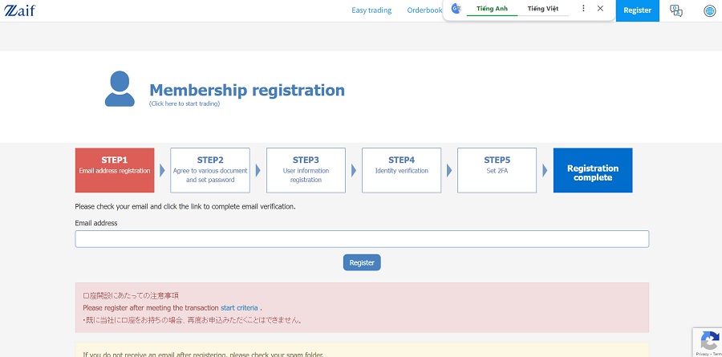Screen dimensions: 722x357
Task: Open the globe language selector
Action: tap(710, 10)
